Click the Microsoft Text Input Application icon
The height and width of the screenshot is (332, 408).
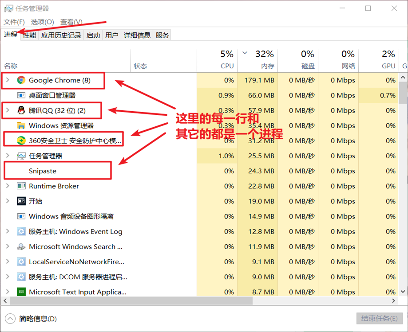pos(21,292)
